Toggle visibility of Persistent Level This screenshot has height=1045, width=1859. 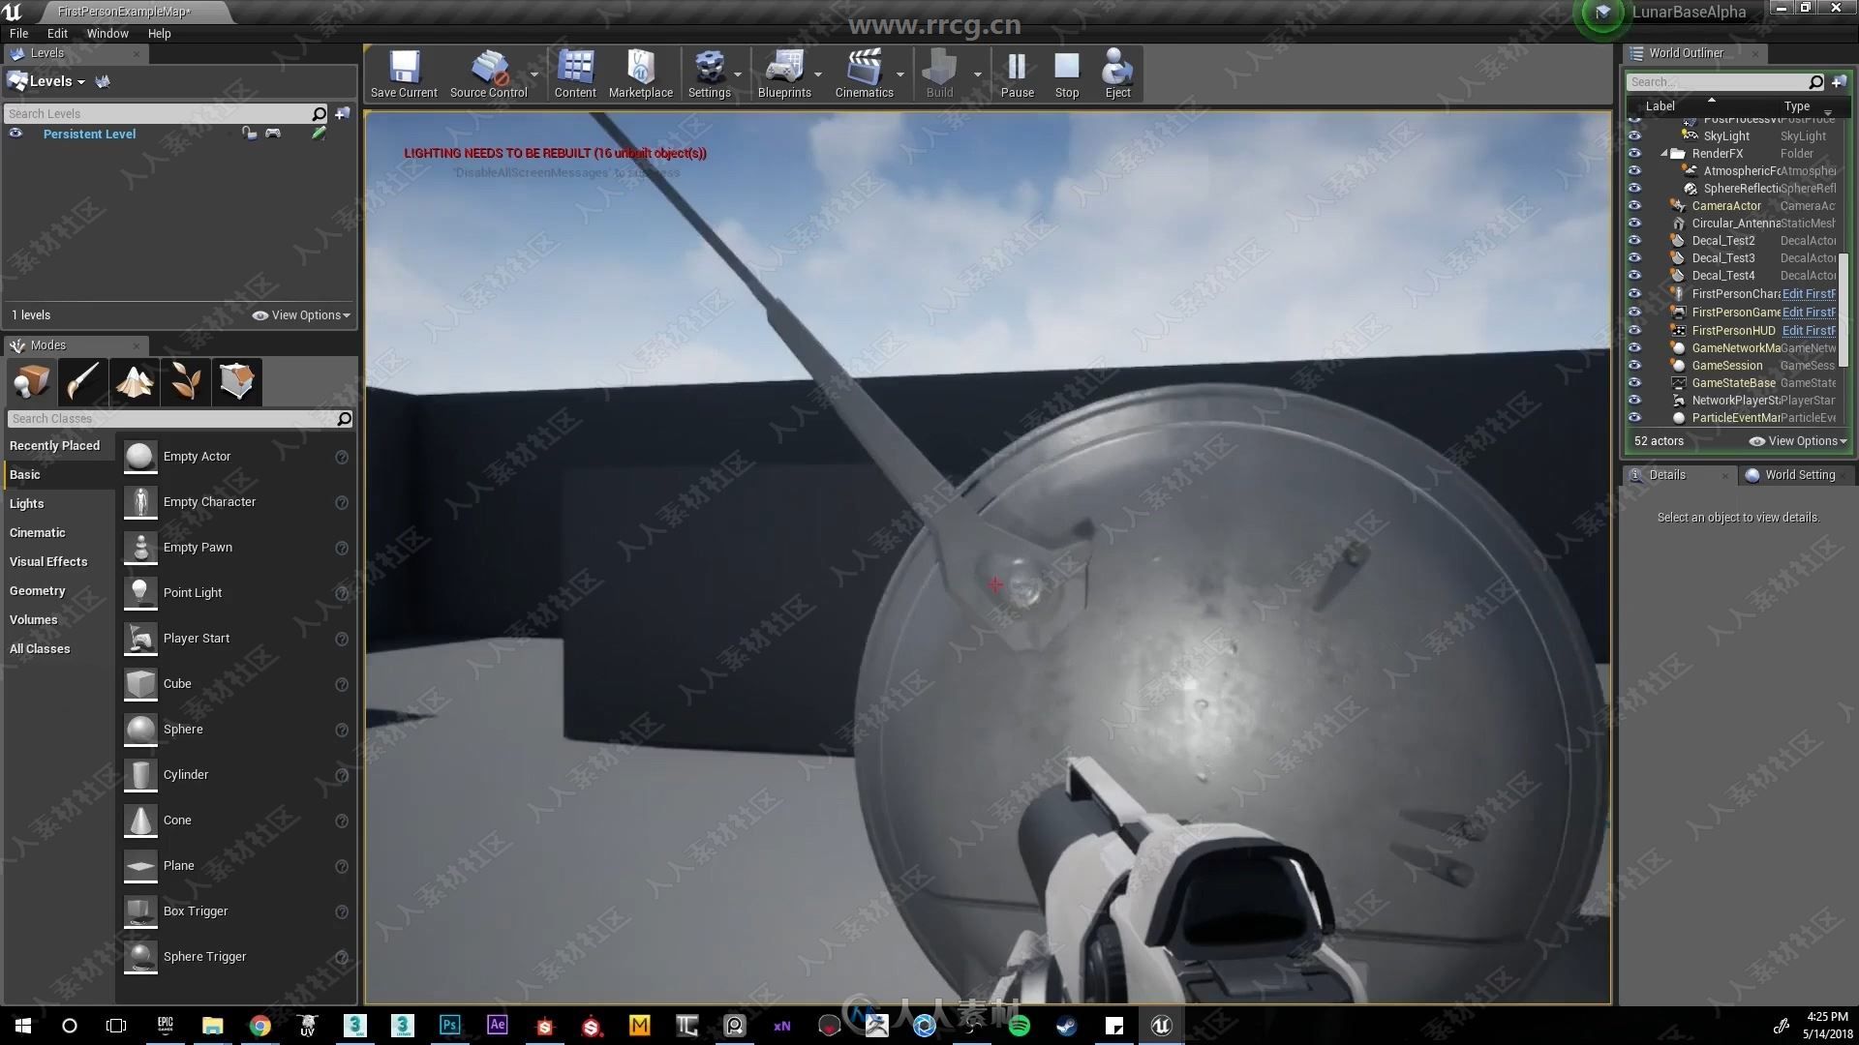15,134
